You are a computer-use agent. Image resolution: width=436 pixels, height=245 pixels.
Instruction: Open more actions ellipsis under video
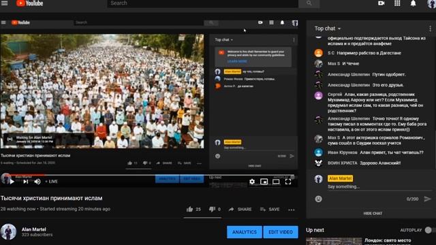tap(292, 210)
